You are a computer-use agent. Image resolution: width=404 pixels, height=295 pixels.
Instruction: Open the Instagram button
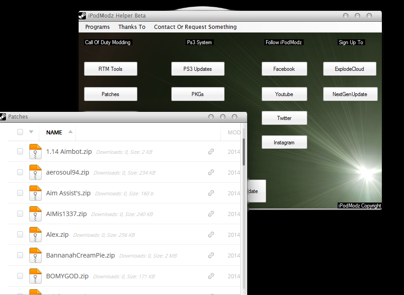pyautogui.click(x=284, y=142)
